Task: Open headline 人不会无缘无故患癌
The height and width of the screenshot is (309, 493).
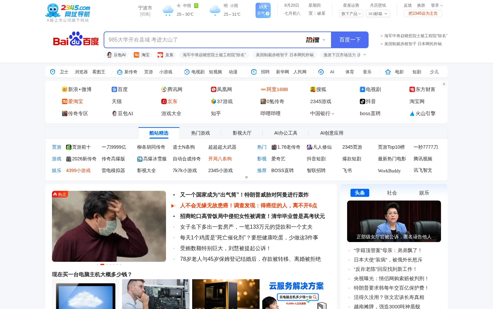Action: coord(249,206)
